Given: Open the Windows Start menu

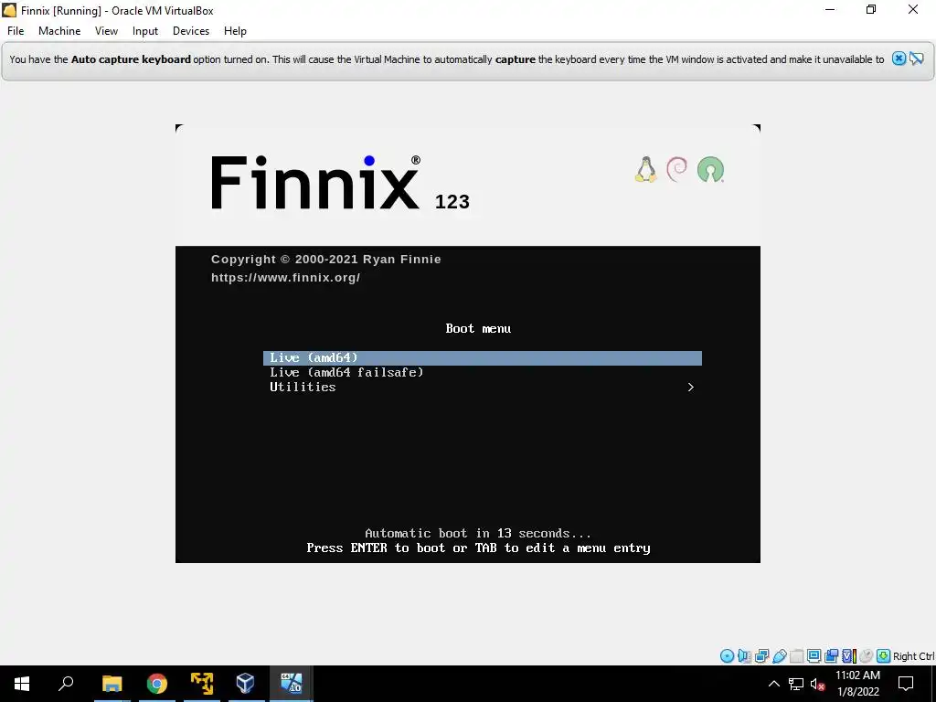Looking at the screenshot, I should tap(22, 684).
